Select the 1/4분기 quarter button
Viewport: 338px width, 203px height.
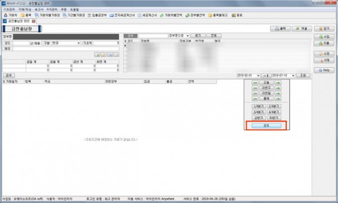(259, 107)
